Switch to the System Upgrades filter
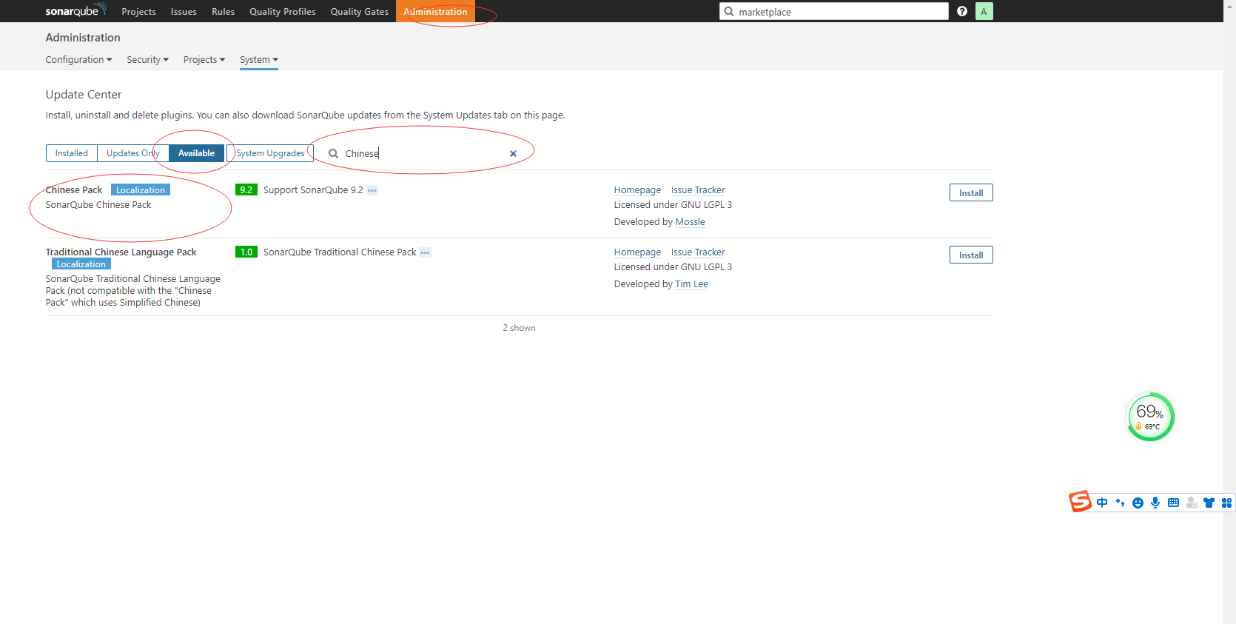This screenshot has height=624, width=1236. (x=270, y=153)
